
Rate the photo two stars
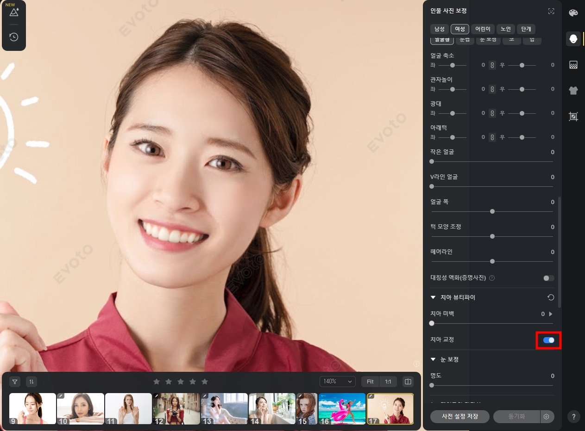pyautogui.click(x=169, y=382)
